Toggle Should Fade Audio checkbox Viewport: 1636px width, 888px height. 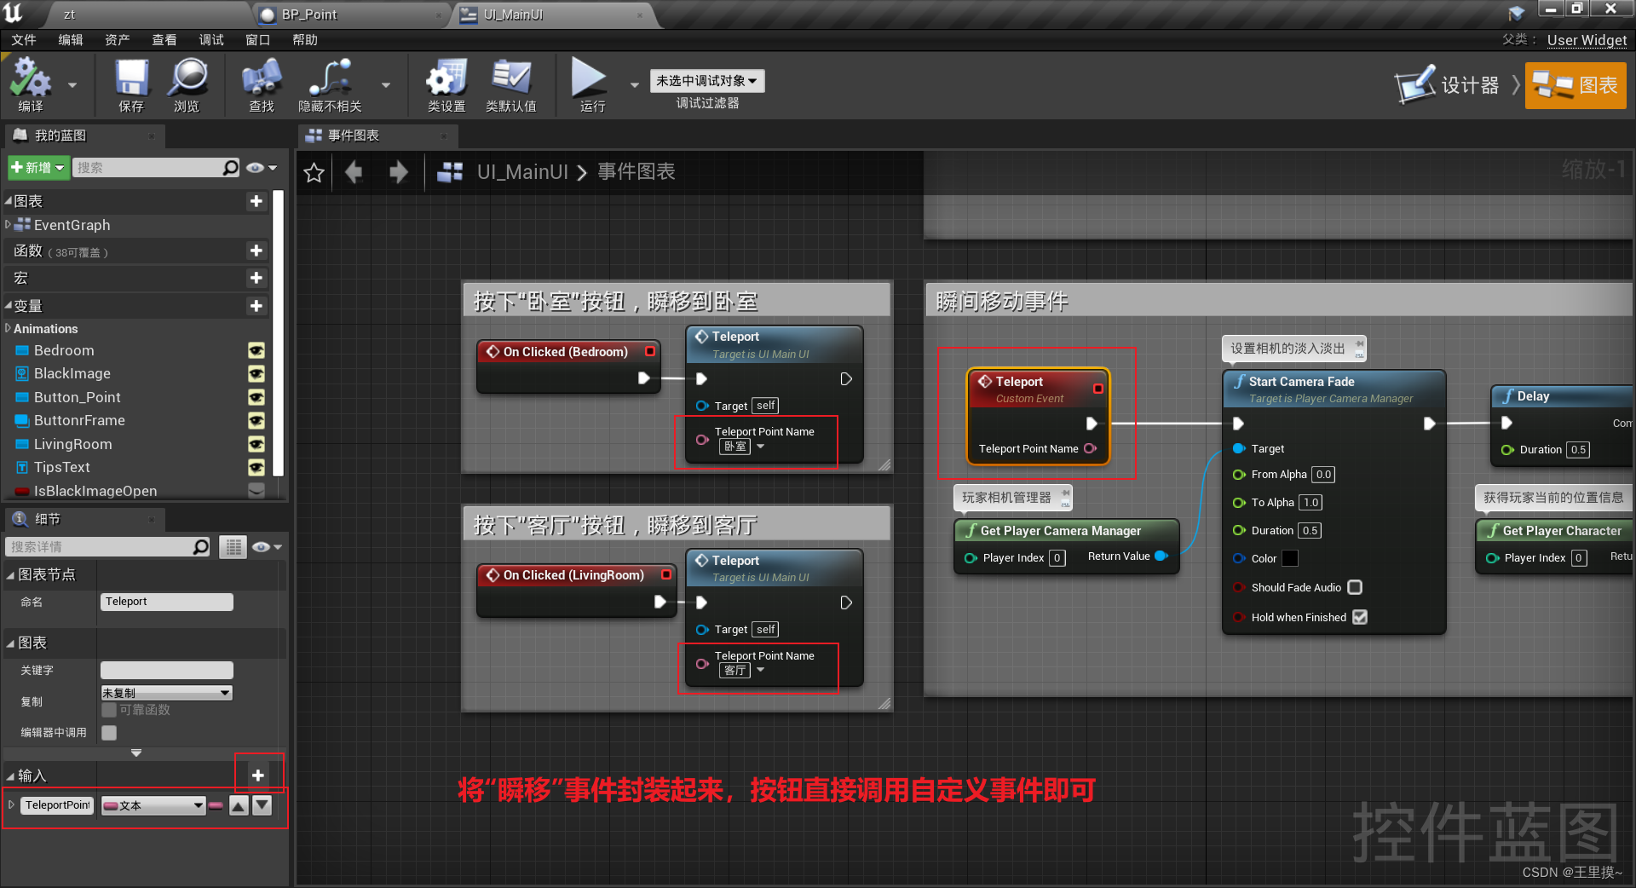point(1355,587)
